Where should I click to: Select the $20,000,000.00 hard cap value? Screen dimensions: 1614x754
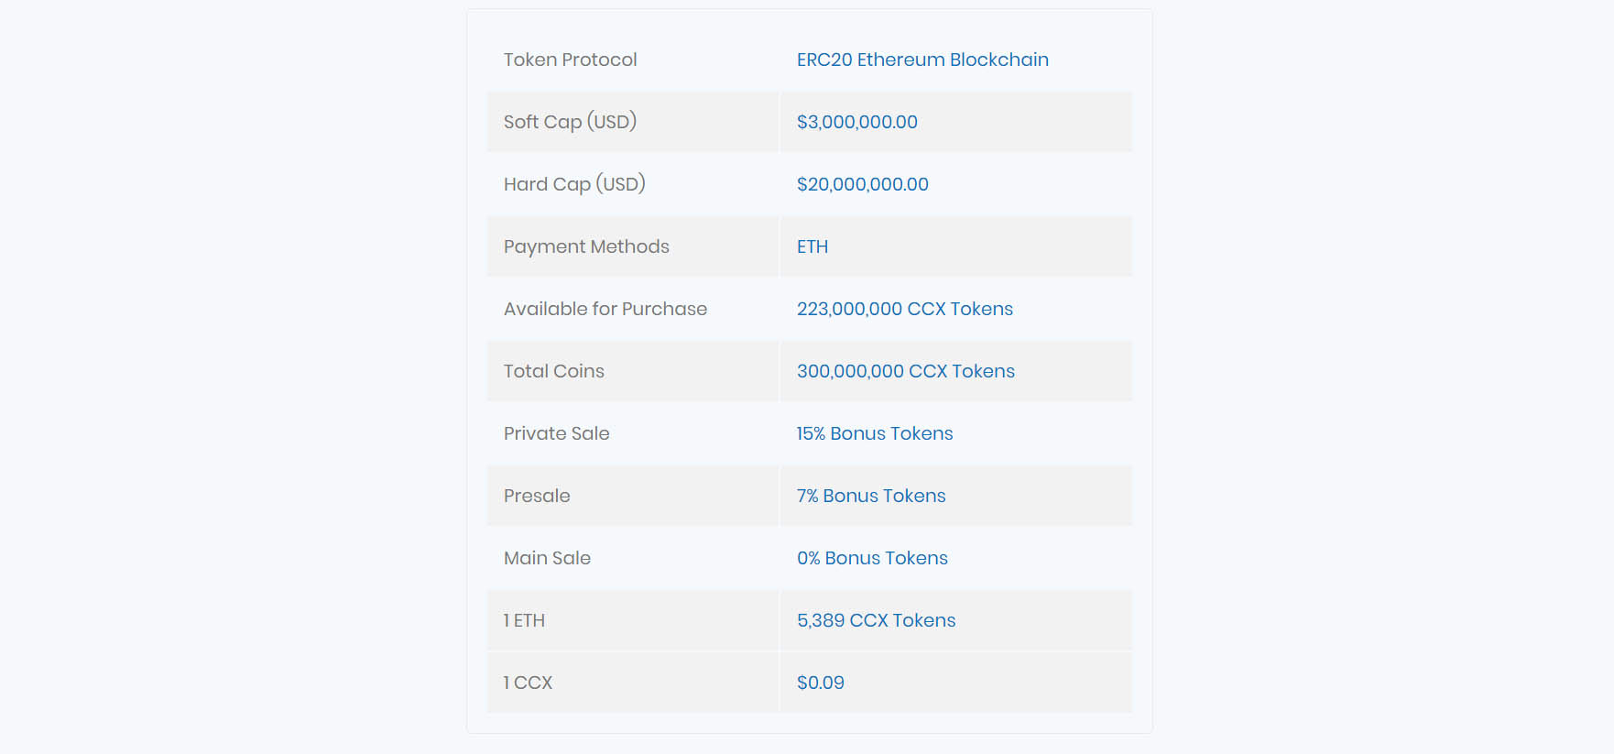click(862, 184)
